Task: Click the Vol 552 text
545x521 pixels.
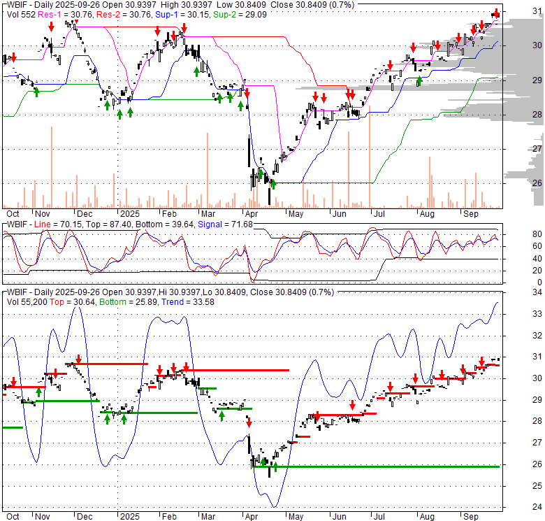Action: pos(22,15)
